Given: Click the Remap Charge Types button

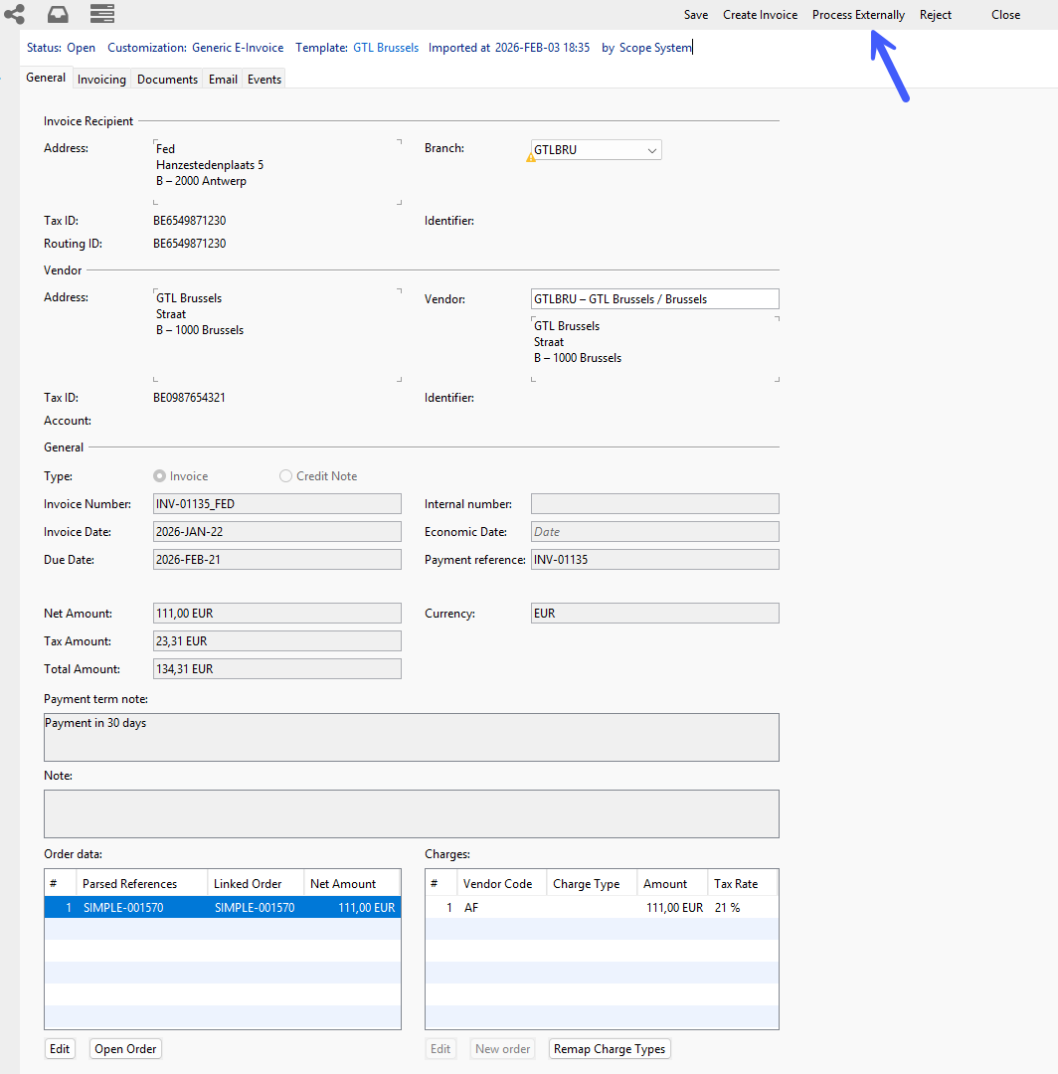Looking at the screenshot, I should tap(610, 1049).
